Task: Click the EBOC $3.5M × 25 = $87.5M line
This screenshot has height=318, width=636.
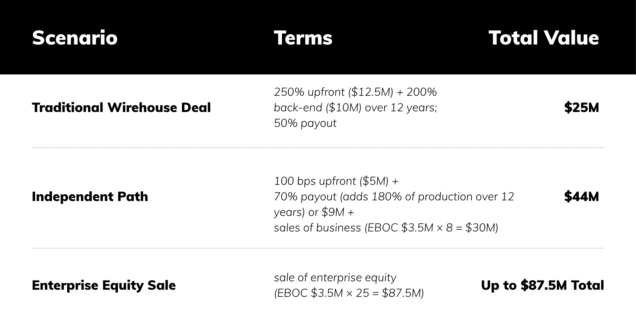Action: tap(349, 293)
